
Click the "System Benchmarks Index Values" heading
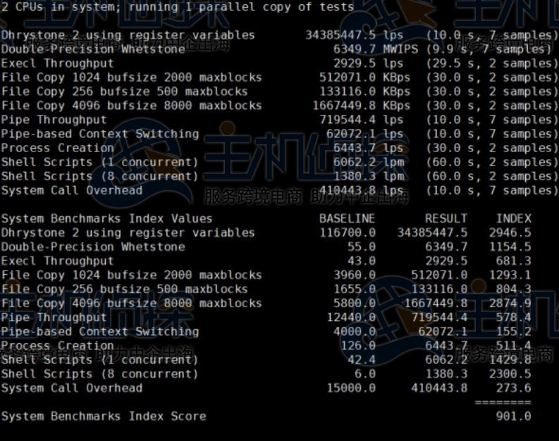[106, 218]
